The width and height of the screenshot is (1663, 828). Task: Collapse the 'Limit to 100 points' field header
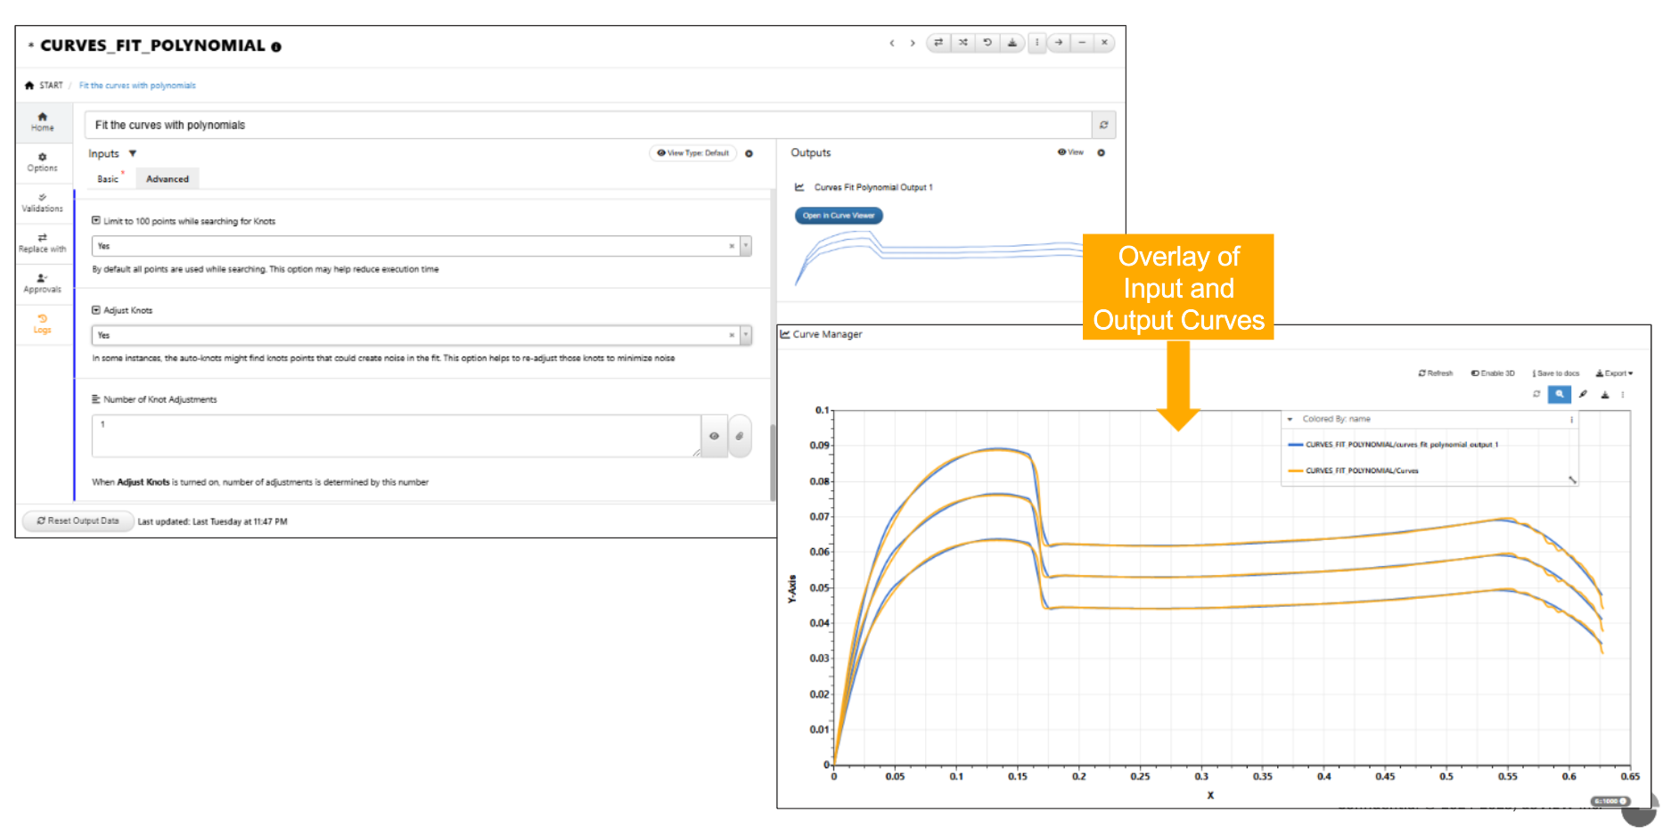point(96,220)
